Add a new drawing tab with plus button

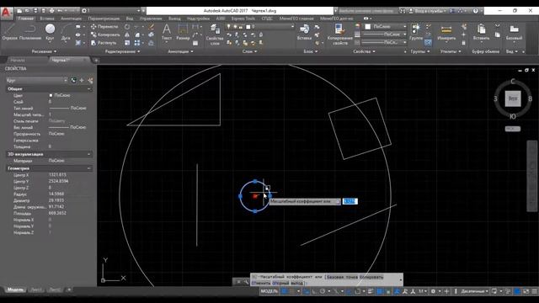(x=96, y=61)
